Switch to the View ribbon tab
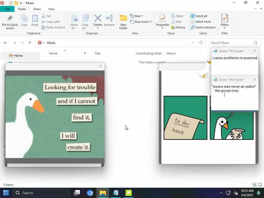 tap(51, 9)
